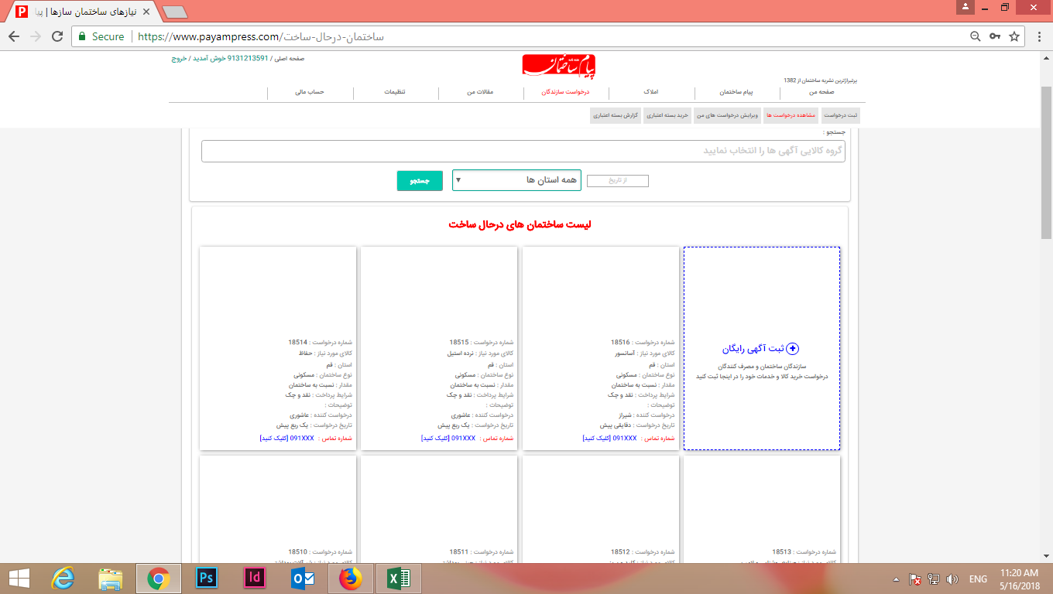Viewport: 1053px width, 594px height.
Task: Click the Chrome profile icon in title bar
Action: pyautogui.click(x=965, y=7)
